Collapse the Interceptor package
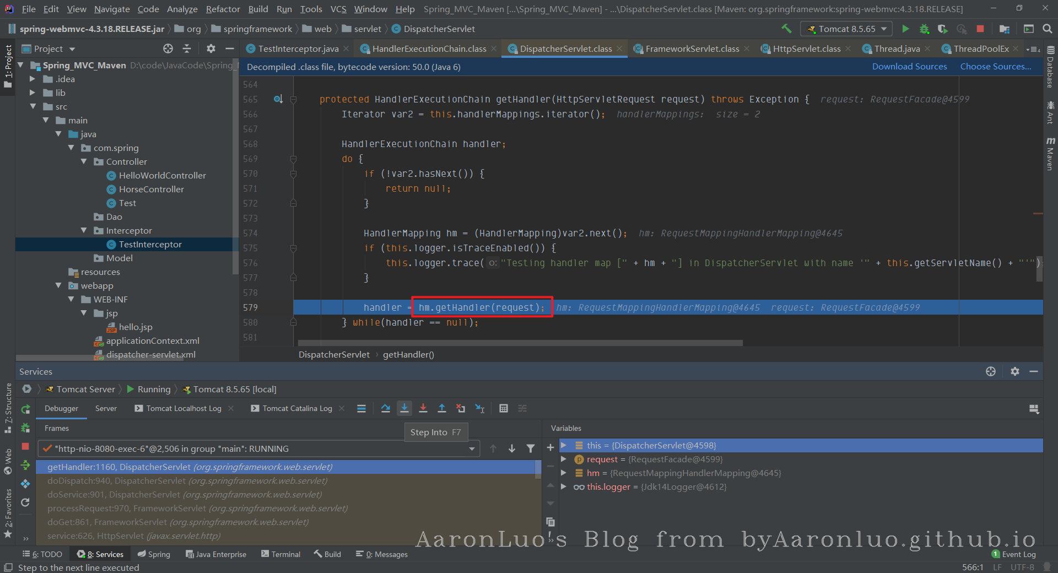 pyautogui.click(x=84, y=230)
